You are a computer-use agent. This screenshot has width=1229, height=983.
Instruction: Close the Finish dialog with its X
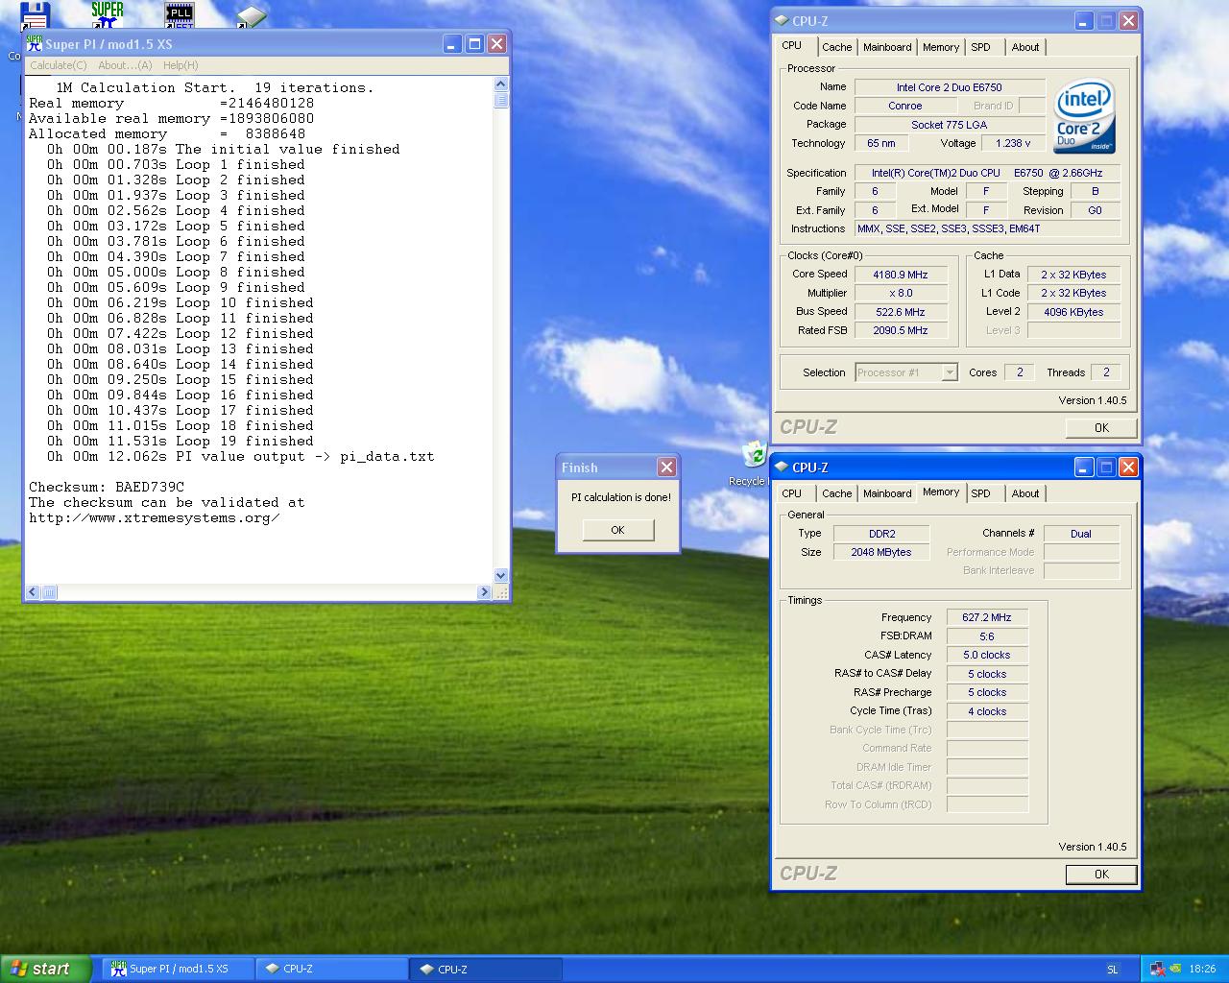point(666,468)
